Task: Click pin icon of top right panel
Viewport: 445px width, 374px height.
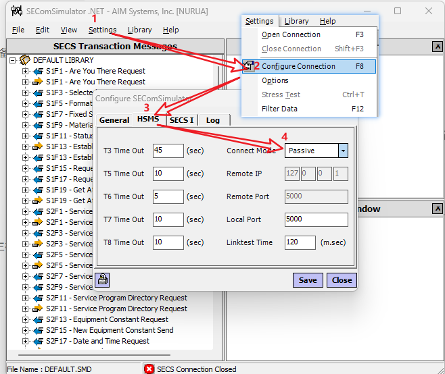Action: 438,47
